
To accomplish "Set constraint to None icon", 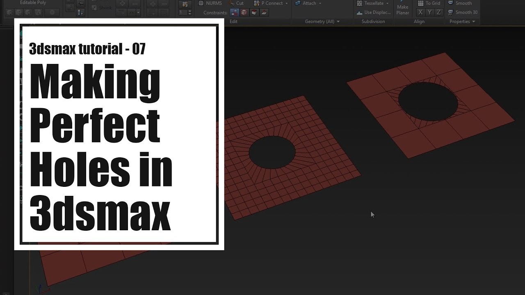I will pos(234,13).
